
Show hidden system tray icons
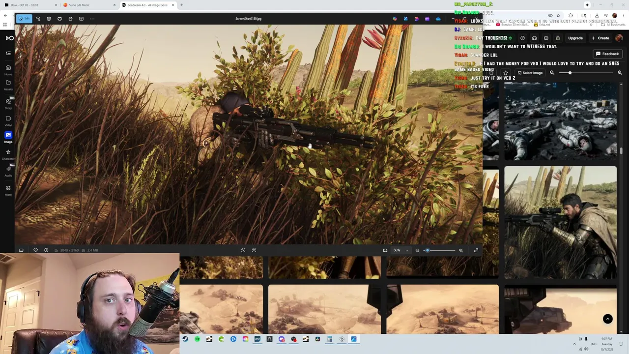tap(574, 344)
